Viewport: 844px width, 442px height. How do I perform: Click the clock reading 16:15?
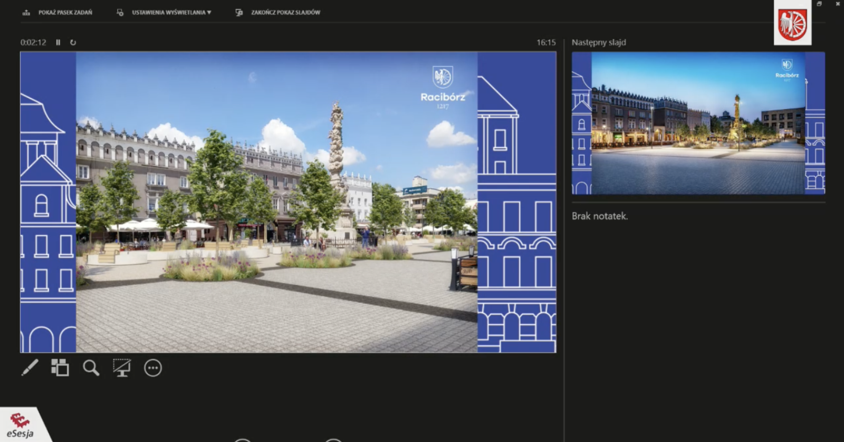[546, 42]
